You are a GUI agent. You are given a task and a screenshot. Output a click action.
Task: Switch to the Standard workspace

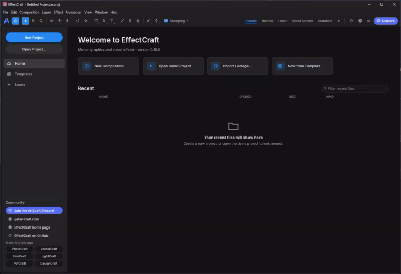tap(325, 21)
